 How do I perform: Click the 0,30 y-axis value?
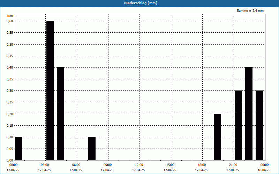point(10,91)
